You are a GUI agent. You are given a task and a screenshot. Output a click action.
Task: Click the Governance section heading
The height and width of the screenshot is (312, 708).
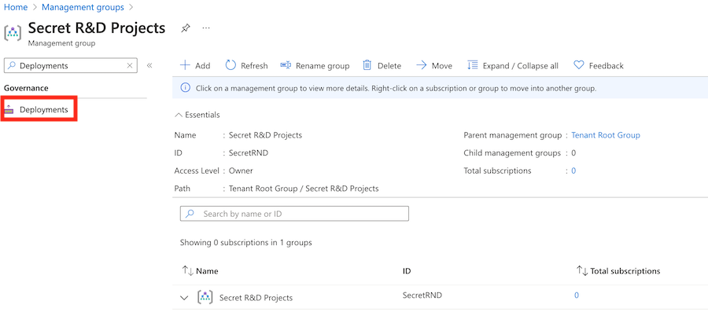(26, 88)
